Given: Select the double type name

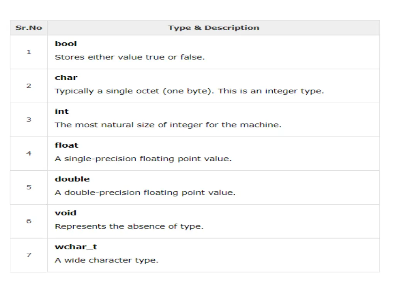Looking at the screenshot, I should click(x=72, y=179).
